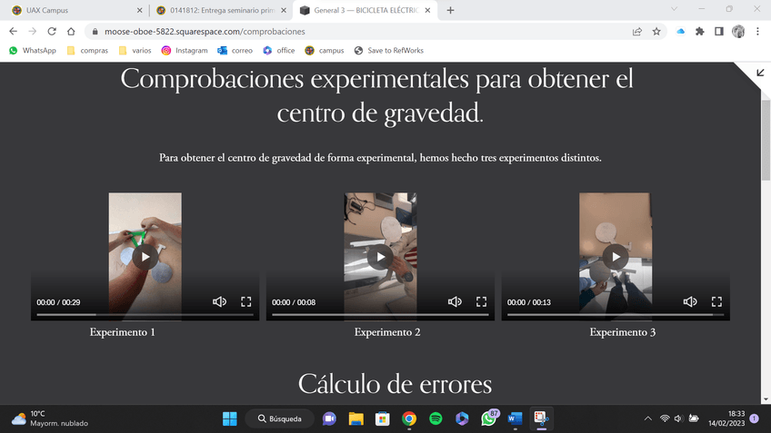This screenshot has height=433, width=771.
Task: Toggle the browser side panel
Action: (719, 32)
